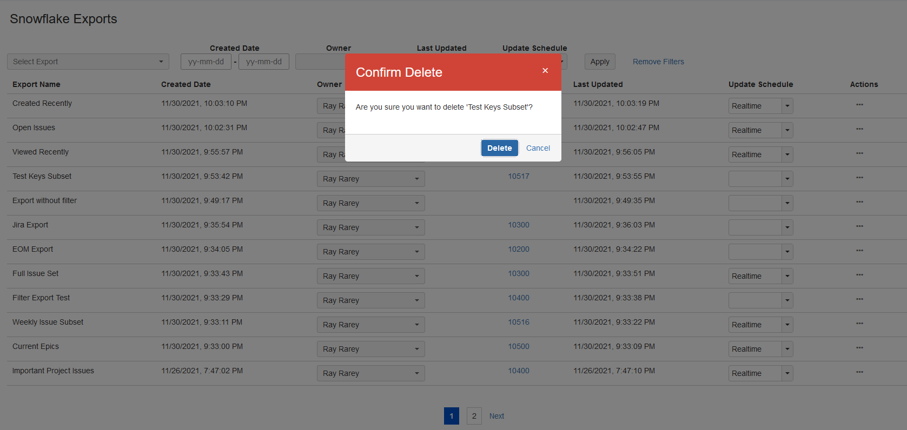Expand update schedule dropdown for Open Issues

pos(787,130)
